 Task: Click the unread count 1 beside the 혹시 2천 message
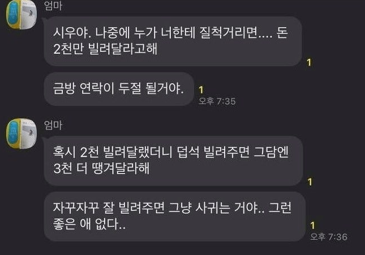click(x=310, y=181)
